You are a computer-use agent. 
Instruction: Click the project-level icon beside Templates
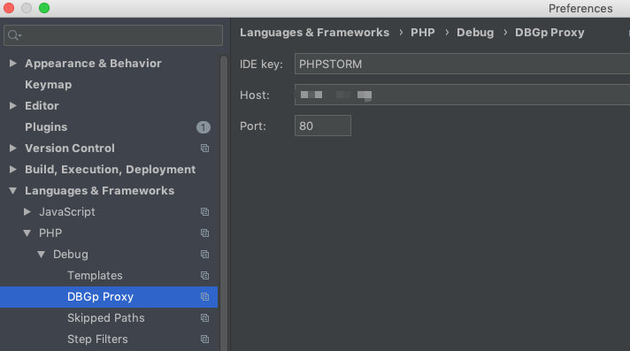click(x=205, y=276)
